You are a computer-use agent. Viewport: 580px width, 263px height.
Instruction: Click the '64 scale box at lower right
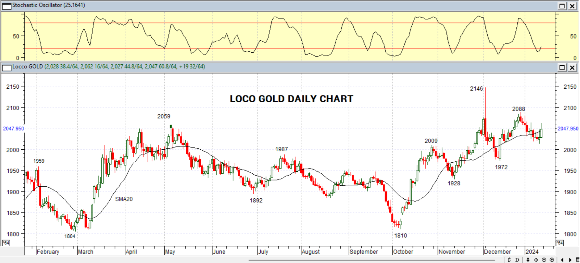(560, 243)
